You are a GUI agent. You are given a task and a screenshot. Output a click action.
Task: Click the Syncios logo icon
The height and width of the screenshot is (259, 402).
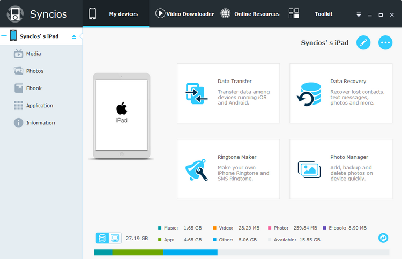click(x=15, y=14)
